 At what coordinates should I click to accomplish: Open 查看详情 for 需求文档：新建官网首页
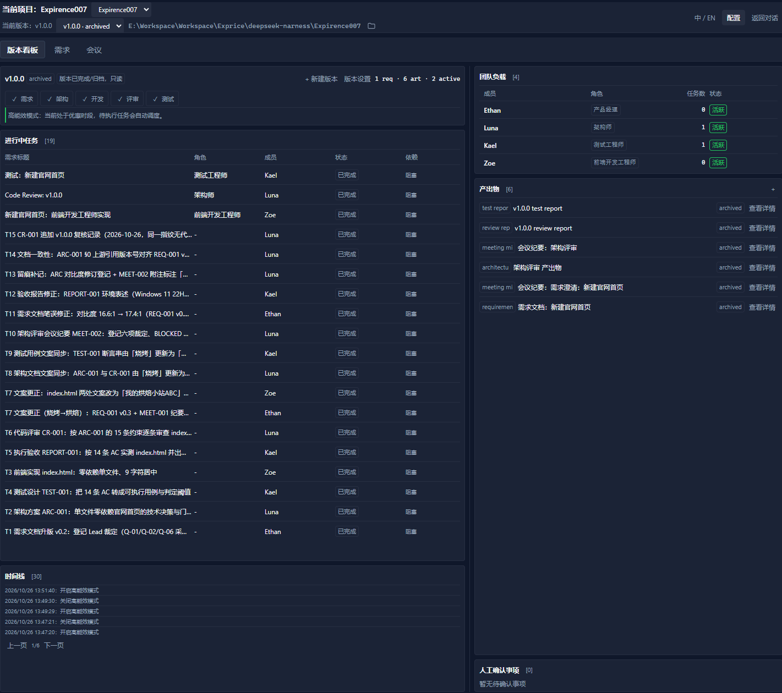(762, 307)
